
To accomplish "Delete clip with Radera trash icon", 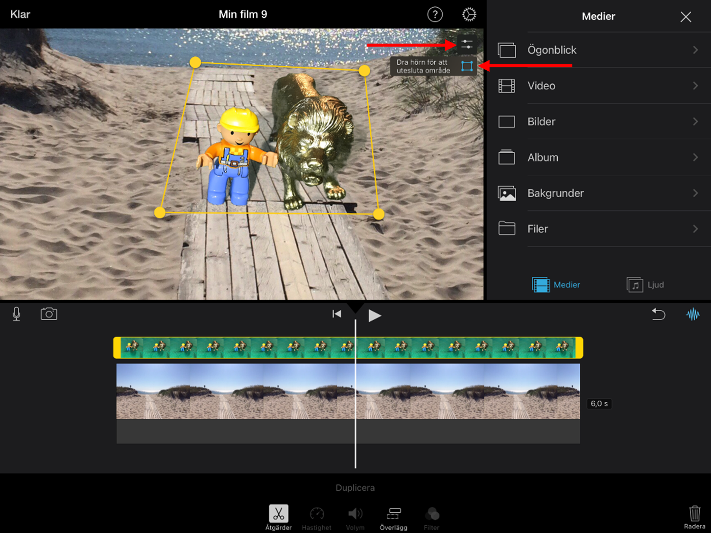I will point(695,517).
